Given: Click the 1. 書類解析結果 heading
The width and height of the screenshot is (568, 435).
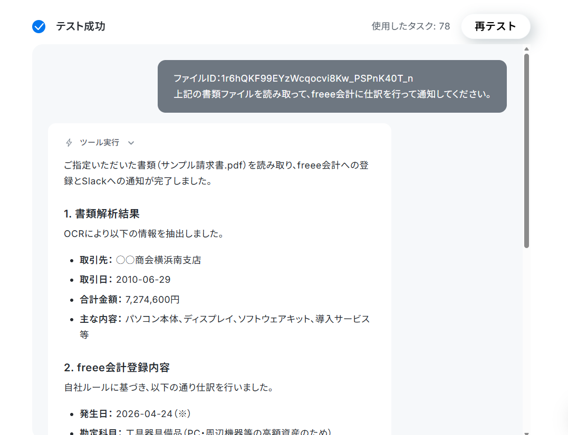Looking at the screenshot, I should coord(101,214).
